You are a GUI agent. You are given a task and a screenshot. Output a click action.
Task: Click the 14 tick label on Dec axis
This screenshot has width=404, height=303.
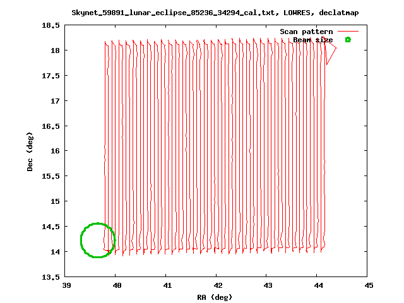(x=55, y=252)
